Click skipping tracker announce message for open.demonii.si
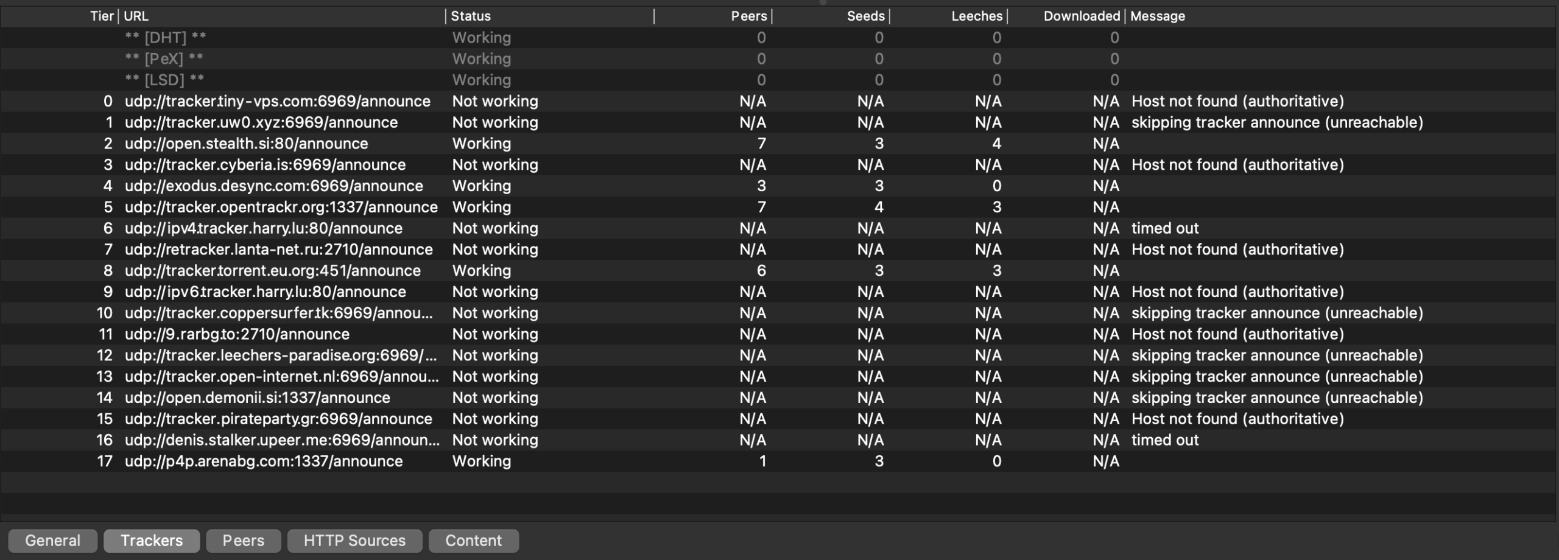Screen dimensions: 1559x560 click(x=1277, y=397)
